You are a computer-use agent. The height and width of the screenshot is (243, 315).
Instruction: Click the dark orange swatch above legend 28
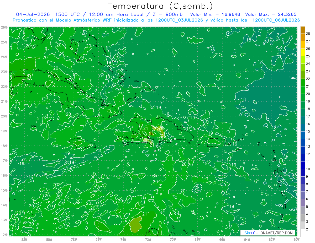[303, 30]
